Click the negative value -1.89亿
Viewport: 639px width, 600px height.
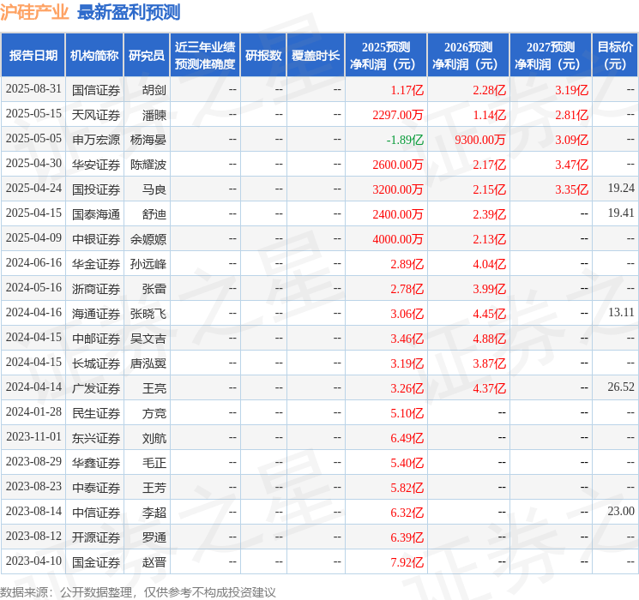(405, 140)
